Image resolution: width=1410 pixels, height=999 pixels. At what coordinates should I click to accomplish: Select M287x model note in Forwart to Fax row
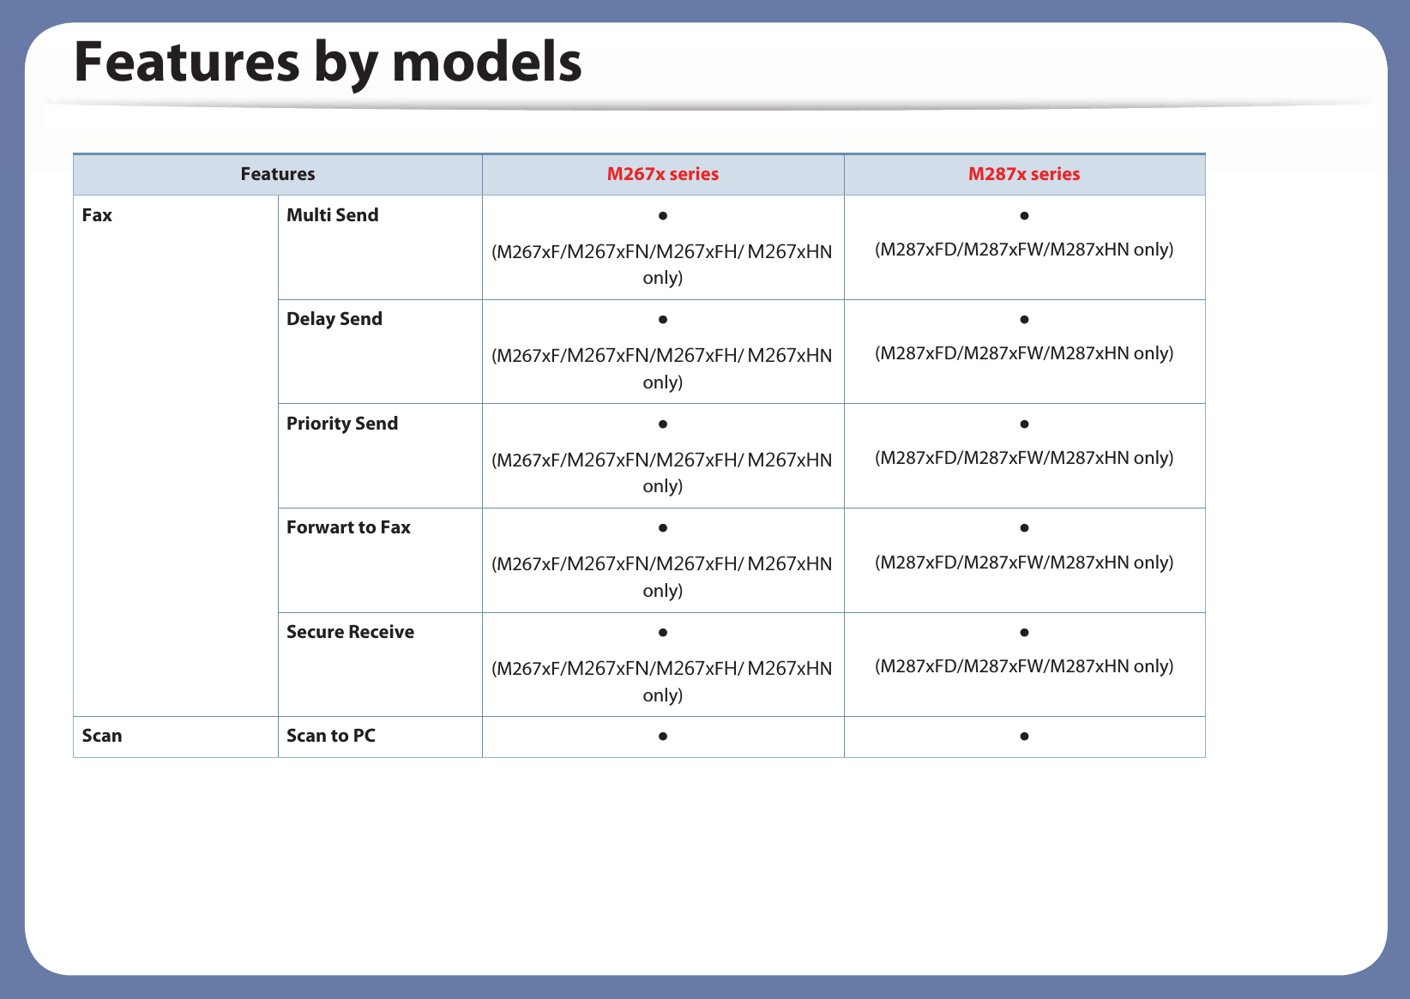(x=1024, y=563)
